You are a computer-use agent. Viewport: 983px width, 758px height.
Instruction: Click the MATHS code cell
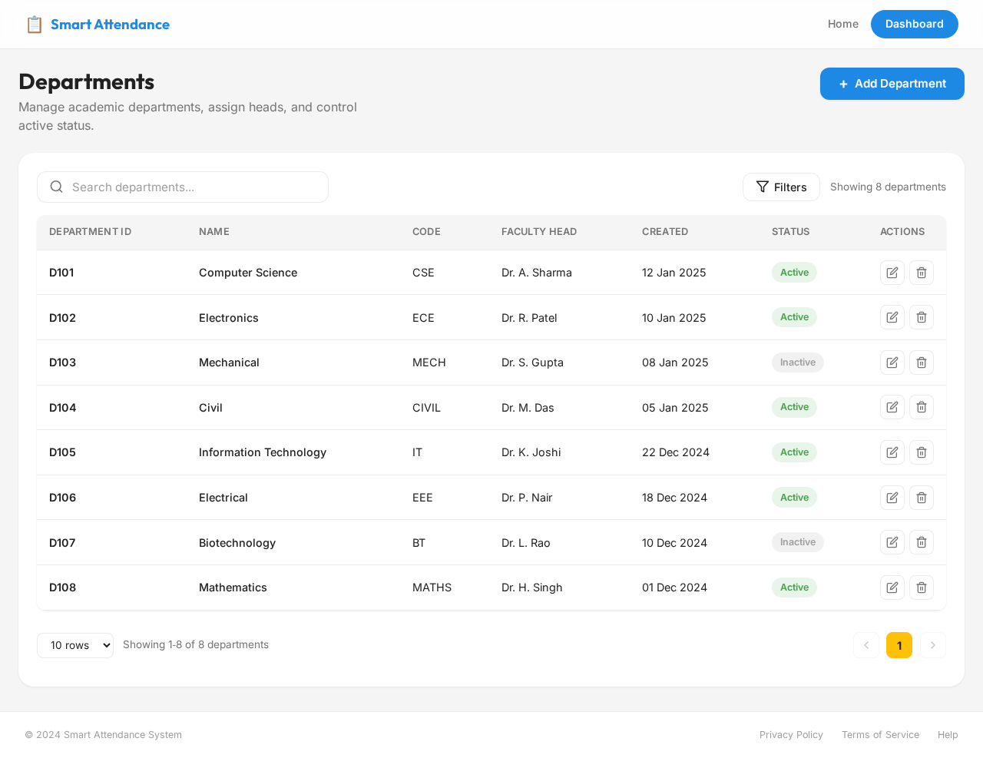click(432, 588)
